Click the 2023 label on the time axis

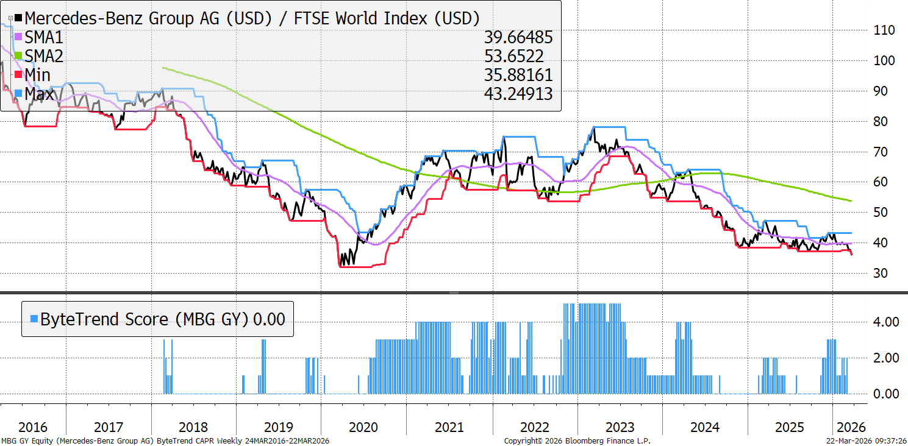pyautogui.click(x=620, y=427)
